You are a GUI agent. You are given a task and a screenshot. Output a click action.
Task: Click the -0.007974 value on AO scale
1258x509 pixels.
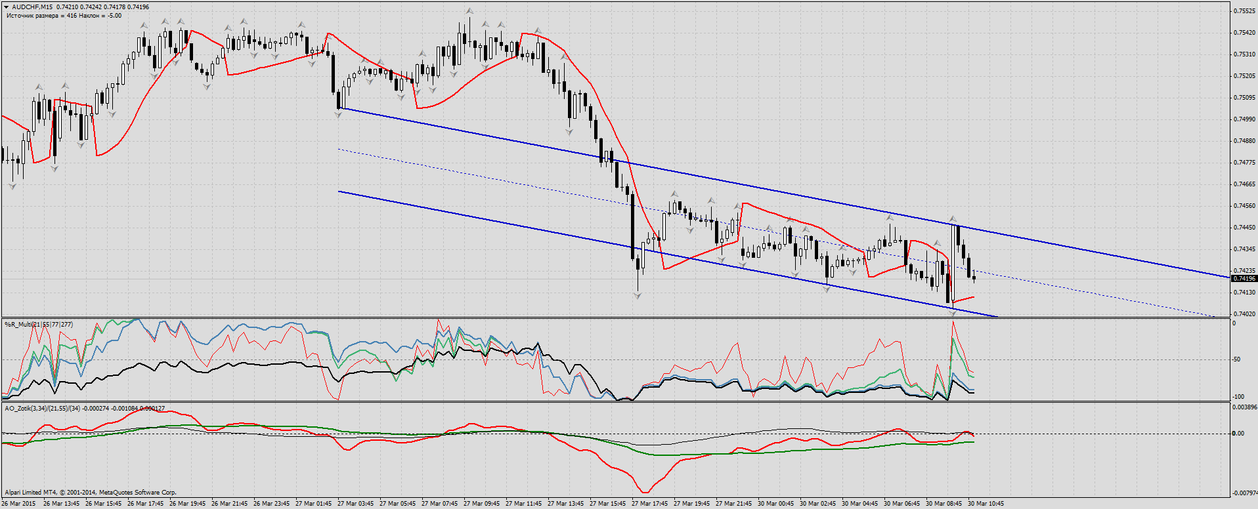pos(1245,493)
